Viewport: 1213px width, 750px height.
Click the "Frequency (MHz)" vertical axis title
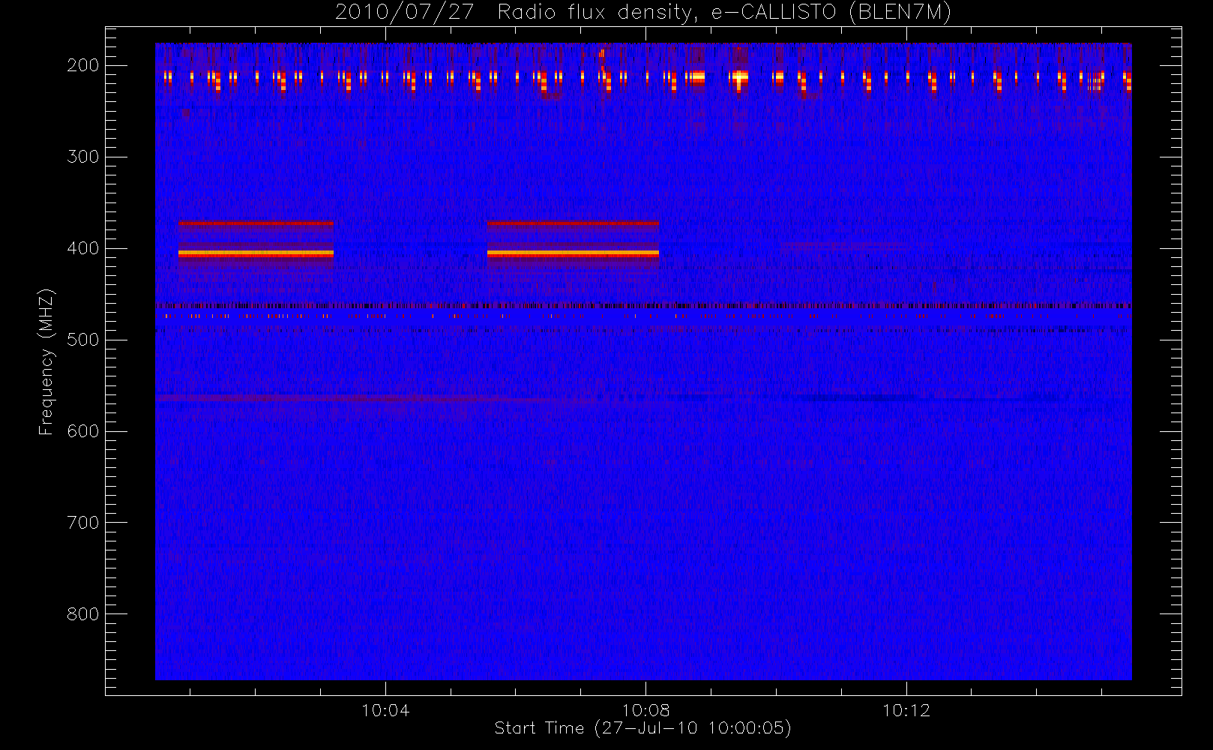(x=46, y=361)
